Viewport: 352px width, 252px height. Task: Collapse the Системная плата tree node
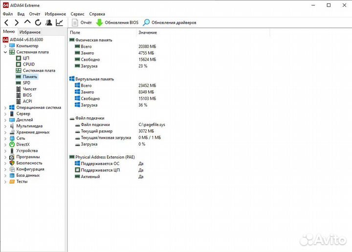tap(5, 52)
